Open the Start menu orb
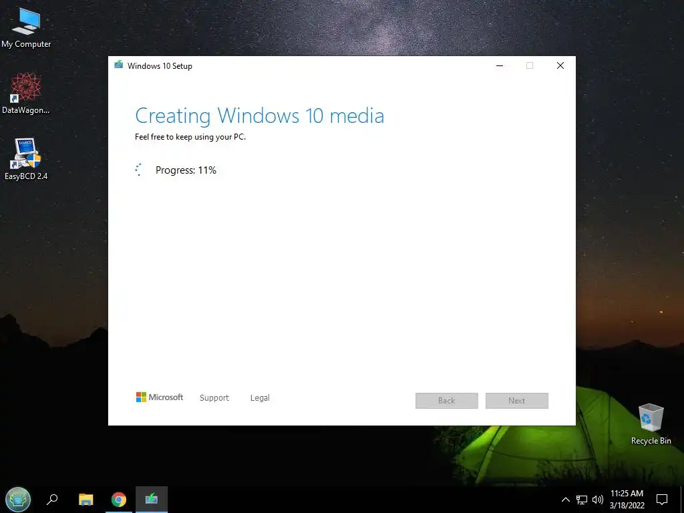The height and width of the screenshot is (513, 684). pos(18,500)
